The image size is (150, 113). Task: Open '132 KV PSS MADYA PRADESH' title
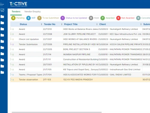[78, 80]
